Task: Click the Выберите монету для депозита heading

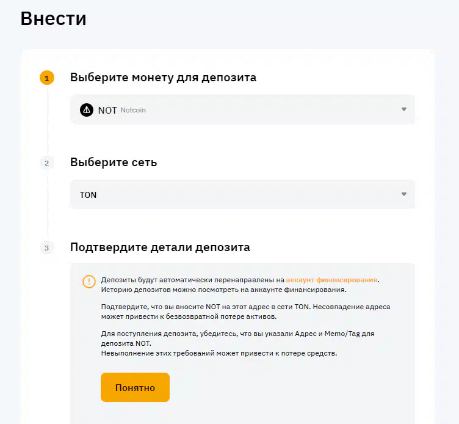Action: click(163, 78)
